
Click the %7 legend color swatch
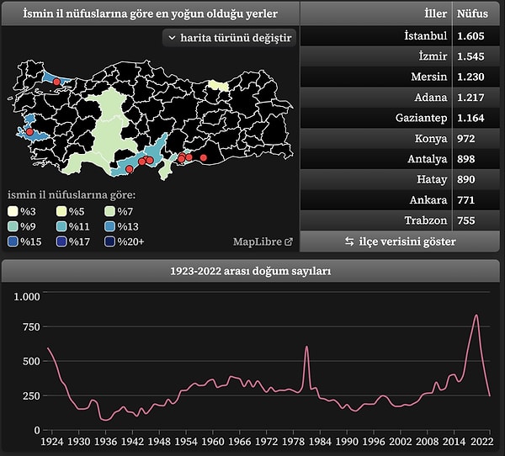(x=109, y=211)
